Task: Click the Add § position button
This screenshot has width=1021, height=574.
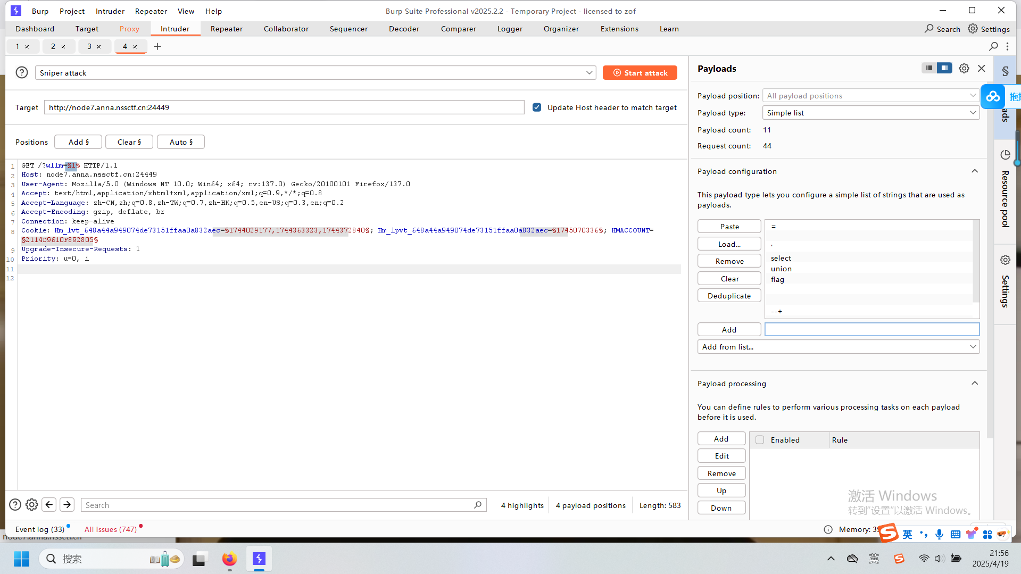Action: pos(78,142)
